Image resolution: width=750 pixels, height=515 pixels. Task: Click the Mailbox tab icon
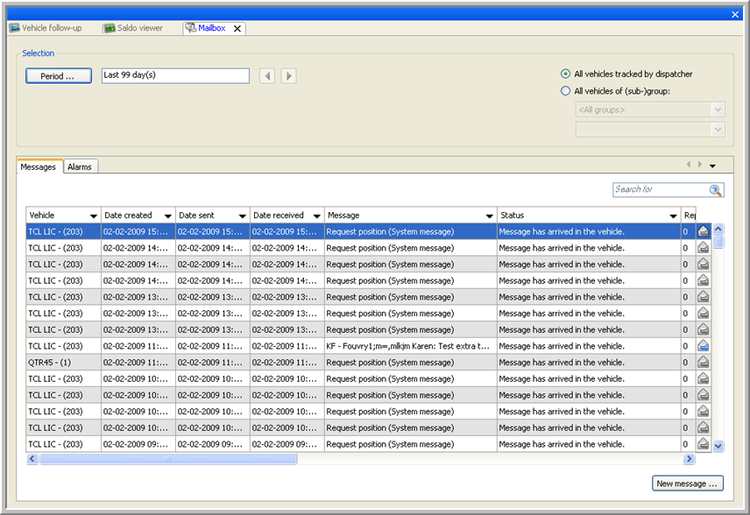click(x=190, y=28)
